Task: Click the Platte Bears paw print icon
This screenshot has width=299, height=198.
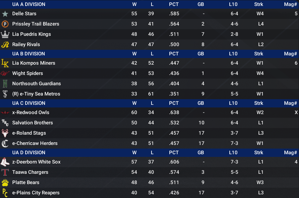Action: click(x=5, y=182)
